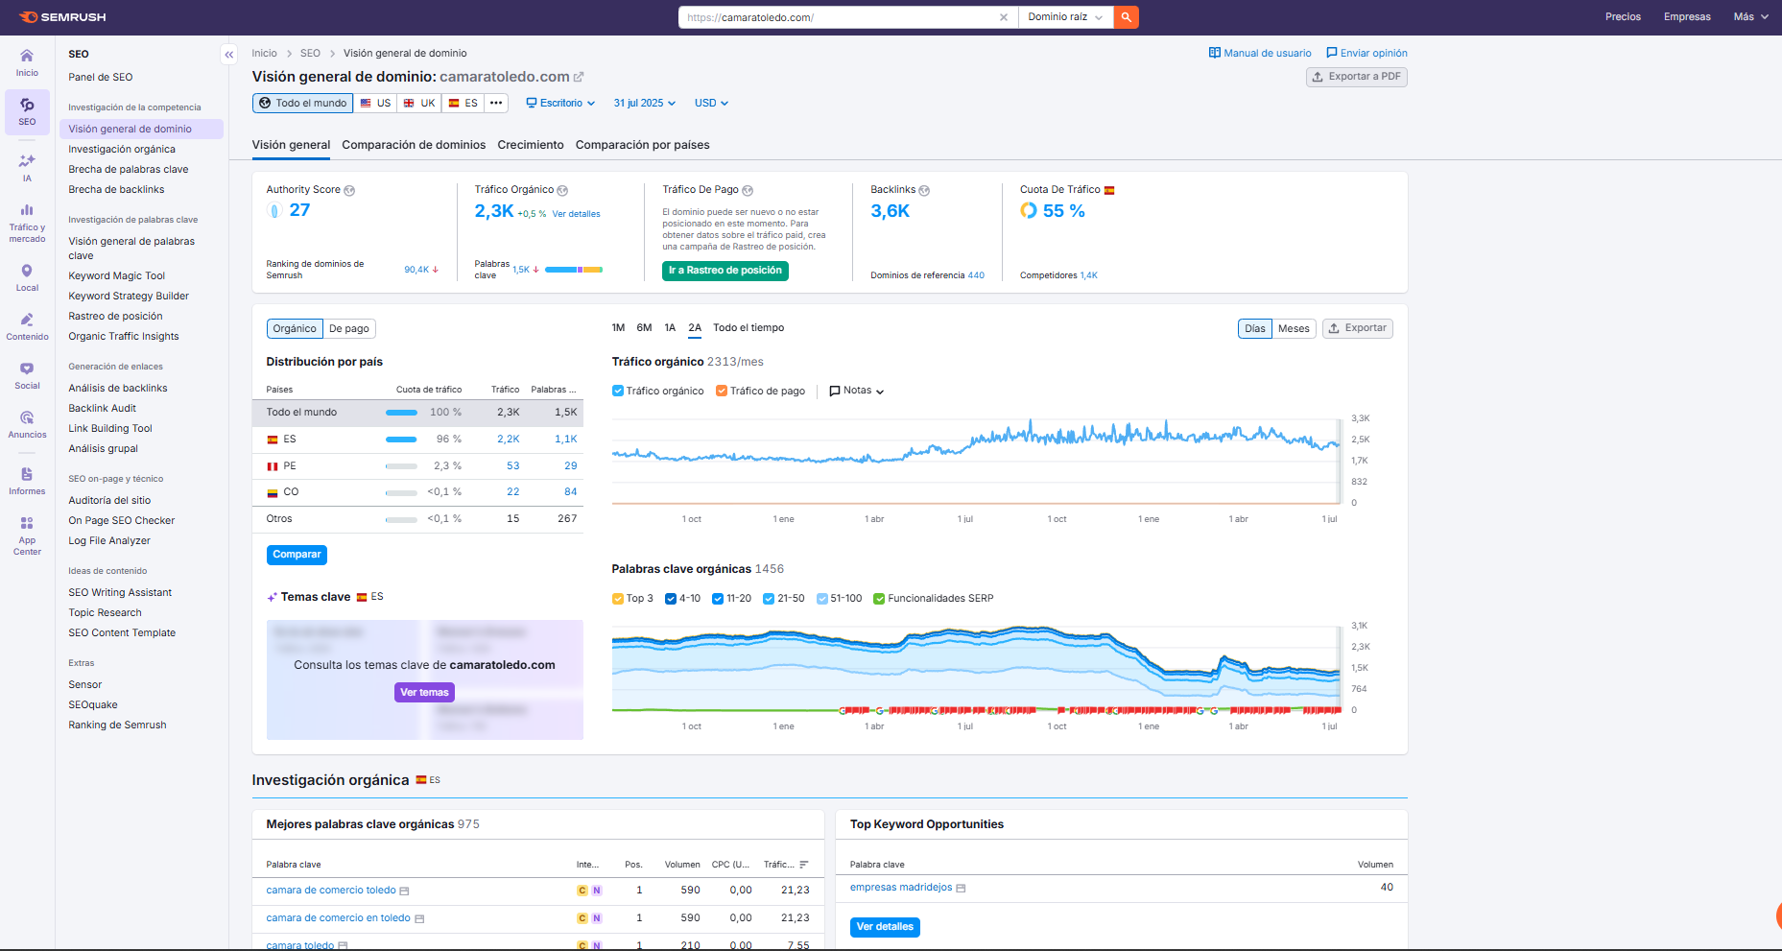Open the 31 jul 2025 date dropdown
Screen dimensions: 1782x951
[645, 104]
